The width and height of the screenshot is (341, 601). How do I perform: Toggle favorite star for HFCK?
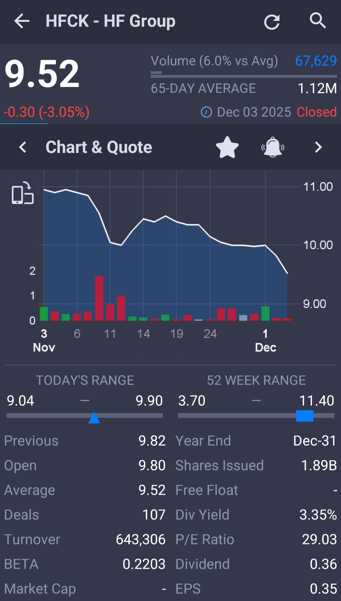[227, 147]
